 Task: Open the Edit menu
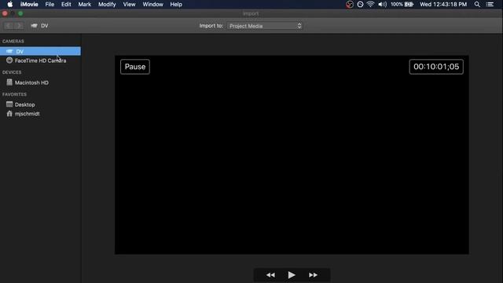tap(66, 5)
